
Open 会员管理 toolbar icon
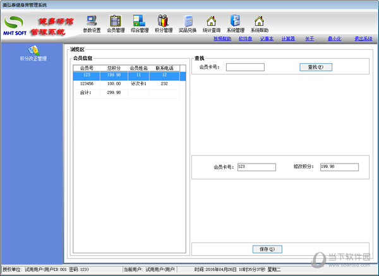point(116,24)
